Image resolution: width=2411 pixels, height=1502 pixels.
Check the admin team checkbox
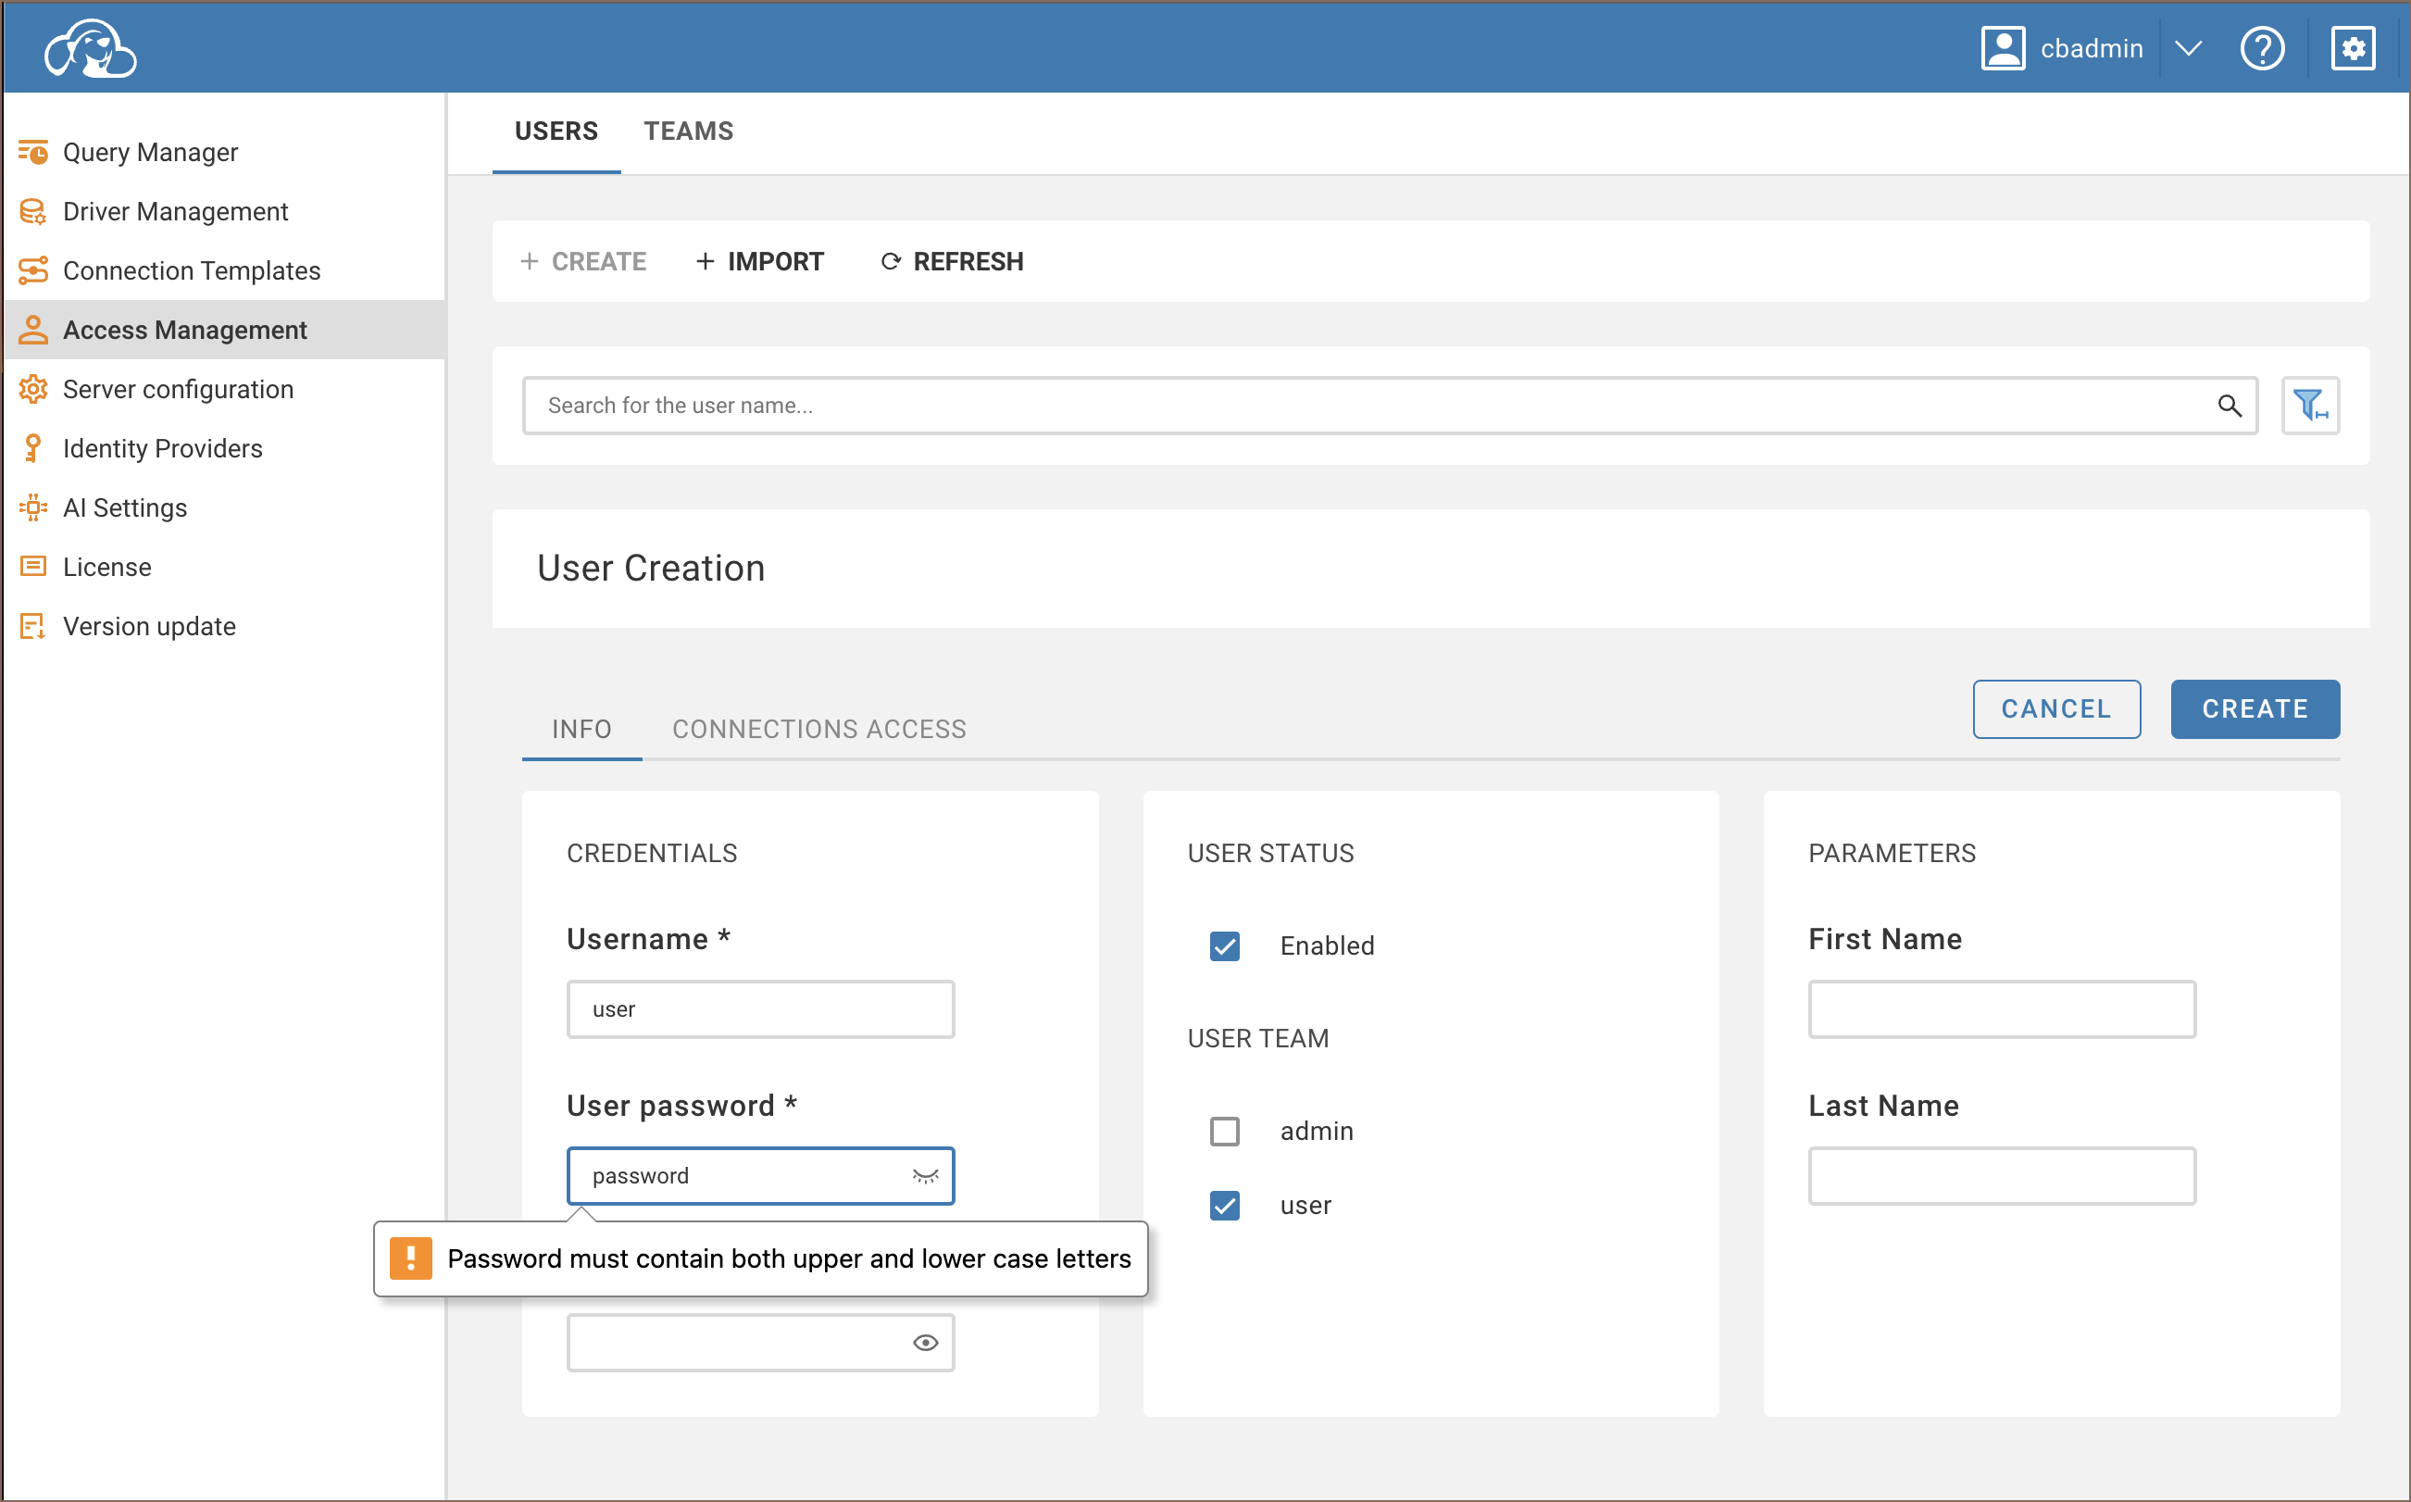(1224, 1131)
